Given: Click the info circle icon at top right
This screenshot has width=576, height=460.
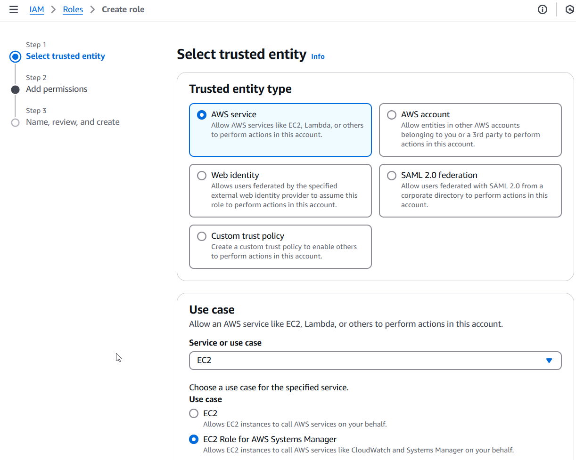Looking at the screenshot, I should click(x=543, y=9).
